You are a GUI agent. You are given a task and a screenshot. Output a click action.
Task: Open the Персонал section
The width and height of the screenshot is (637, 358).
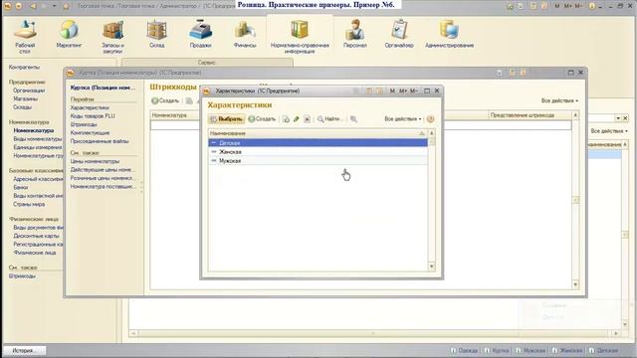coord(355,34)
